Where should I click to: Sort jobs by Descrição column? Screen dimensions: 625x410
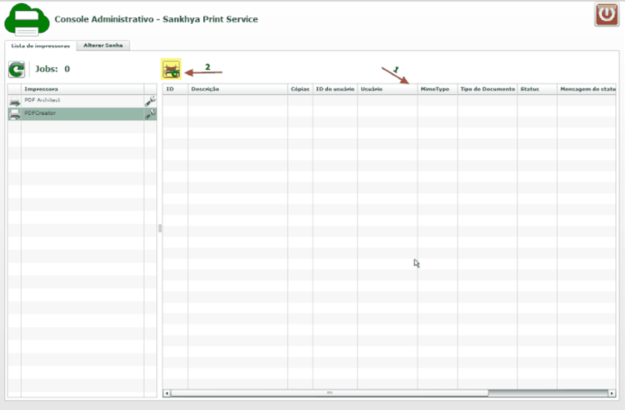[x=238, y=89]
